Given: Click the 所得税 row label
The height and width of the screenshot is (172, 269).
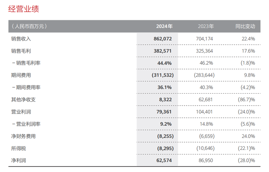Looking at the screenshot, I should pyautogui.click(x=18, y=148).
